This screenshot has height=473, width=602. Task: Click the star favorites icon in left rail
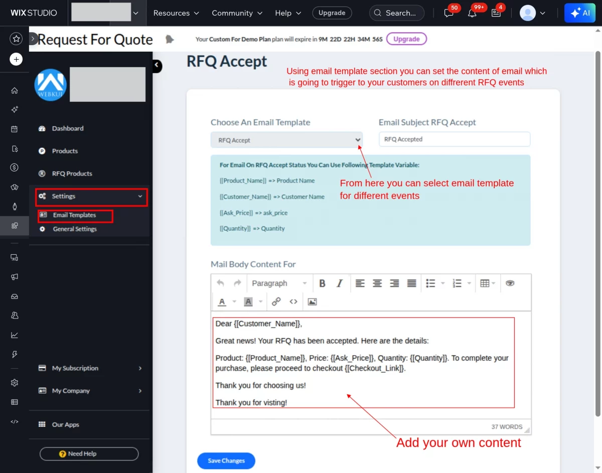pos(17,39)
